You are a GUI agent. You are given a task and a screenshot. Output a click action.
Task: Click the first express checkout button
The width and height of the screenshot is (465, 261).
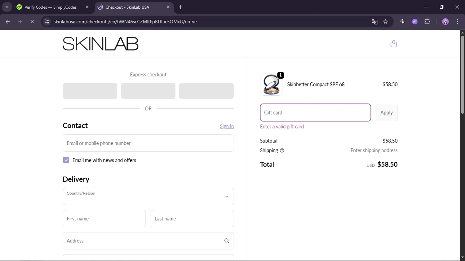[x=90, y=91]
